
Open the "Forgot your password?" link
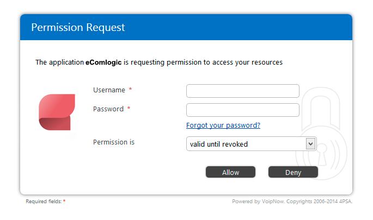[223, 125]
